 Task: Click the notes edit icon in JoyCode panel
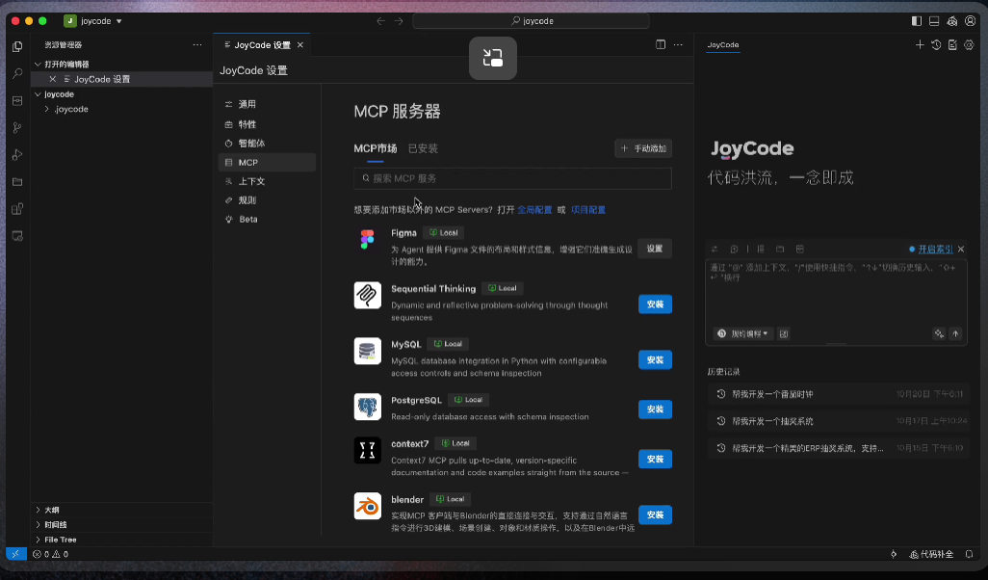tap(952, 44)
